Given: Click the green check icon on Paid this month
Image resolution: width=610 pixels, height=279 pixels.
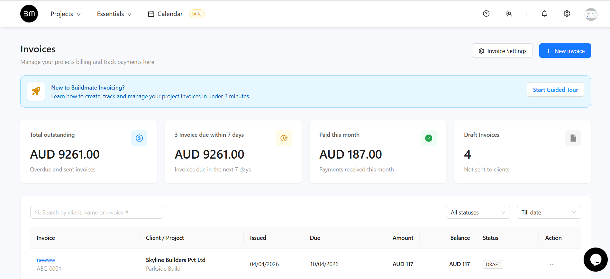Looking at the screenshot, I should click(429, 138).
